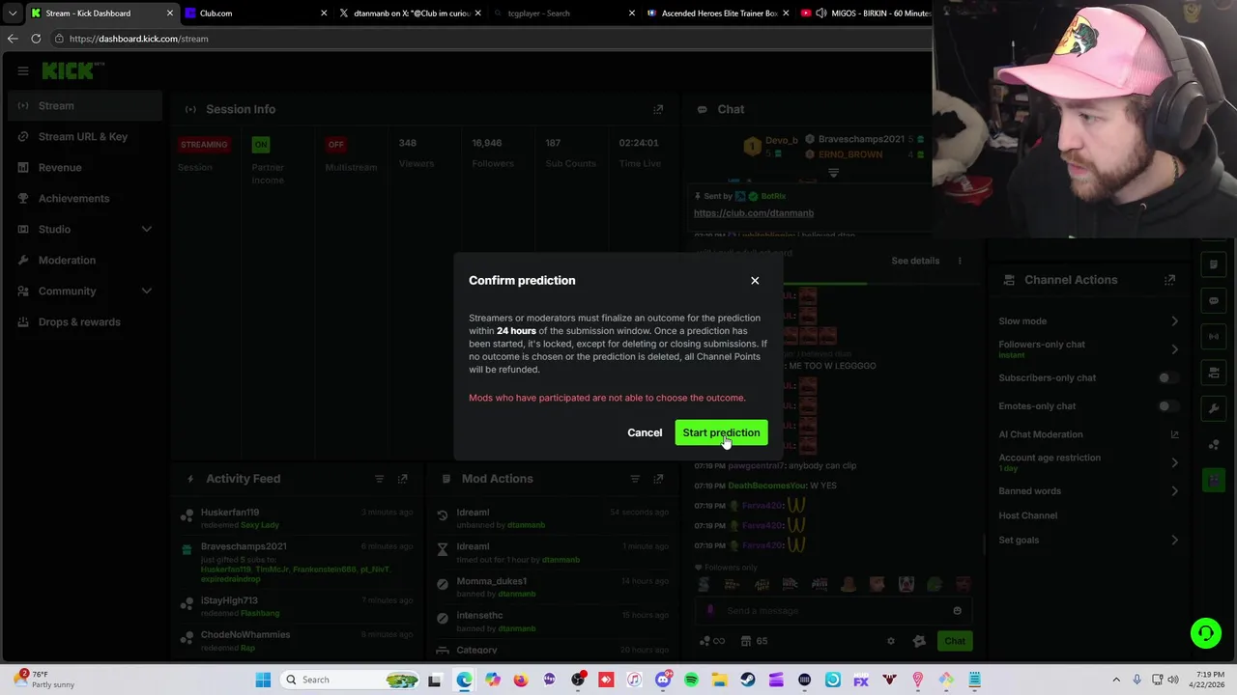Click the broadcast icon in right rail

click(x=1214, y=336)
